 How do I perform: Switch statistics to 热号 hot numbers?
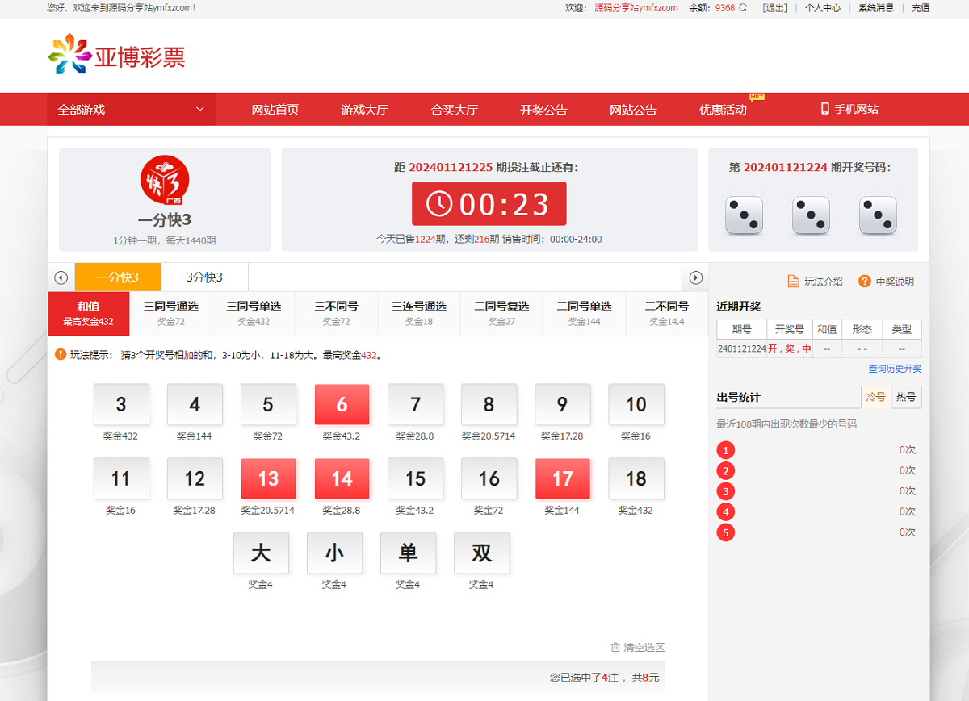point(906,397)
